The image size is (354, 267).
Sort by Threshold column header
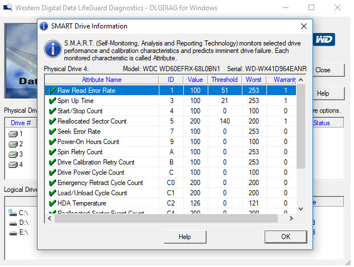pyautogui.click(x=225, y=80)
